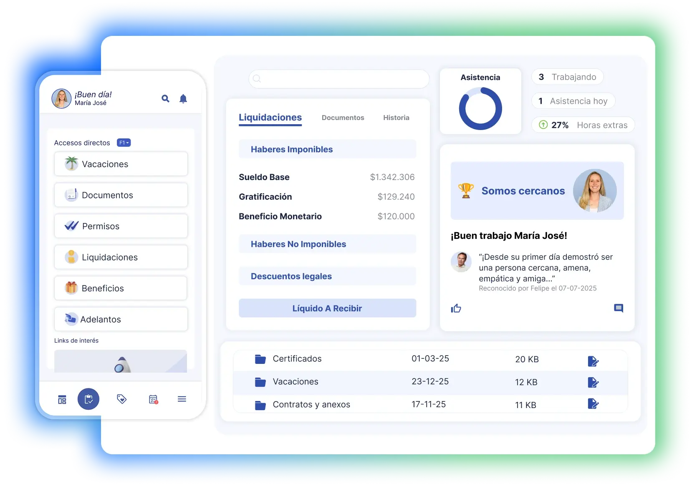Click the edit icon next to Certificados

click(x=594, y=361)
